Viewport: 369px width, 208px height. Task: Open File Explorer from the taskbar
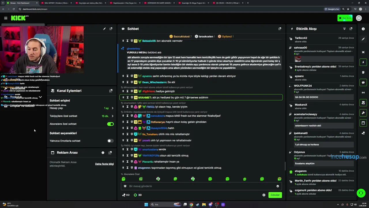[x=204, y=205]
